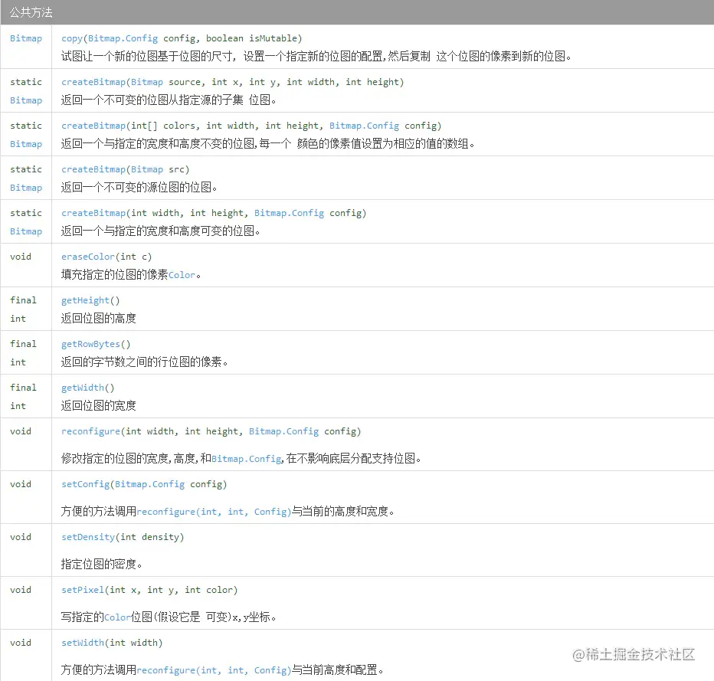Select description text 指定位图的密度。

pyautogui.click(x=102, y=564)
